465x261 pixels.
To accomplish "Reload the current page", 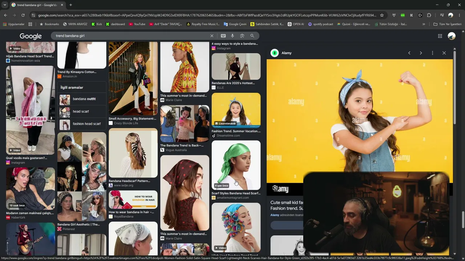I will pyautogui.click(x=23, y=15).
